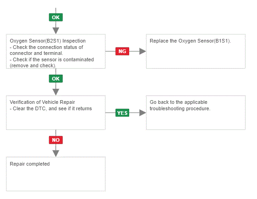Click the top green OK badge

point(56,17)
